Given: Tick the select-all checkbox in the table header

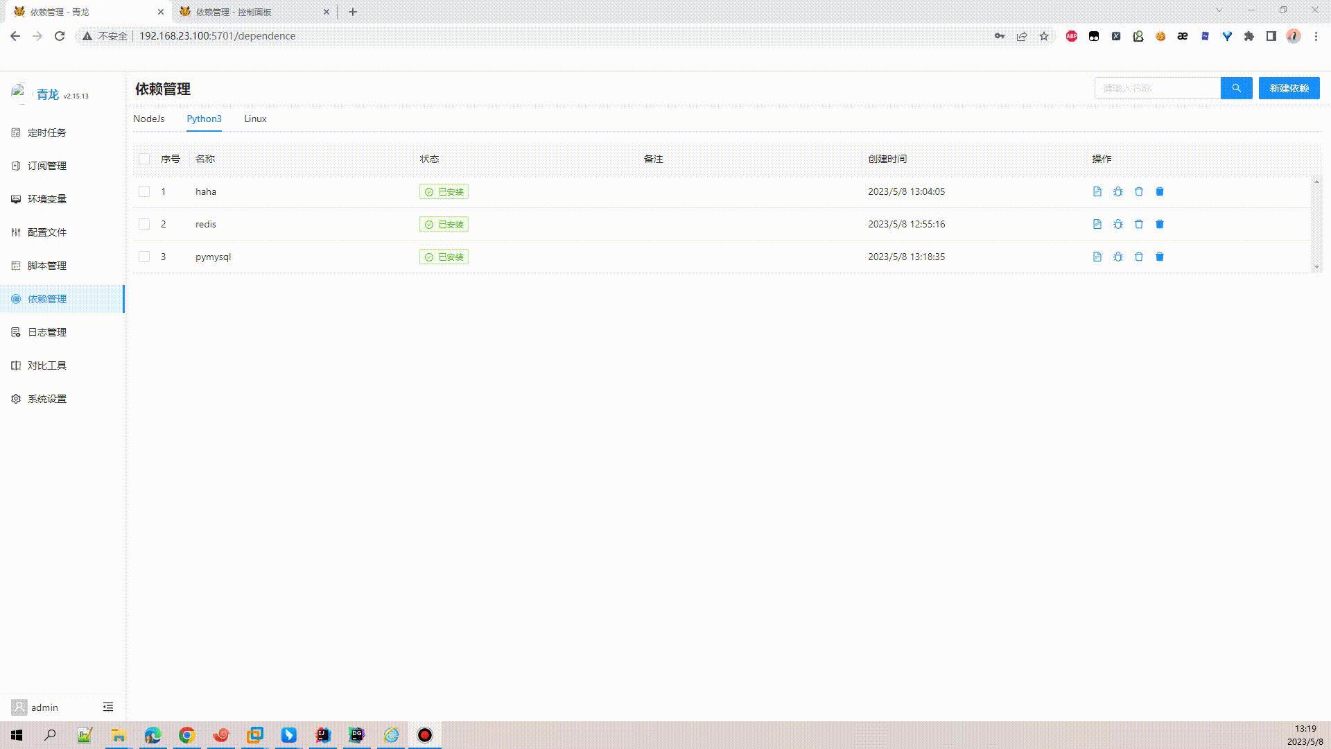Looking at the screenshot, I should click(144, 159).
